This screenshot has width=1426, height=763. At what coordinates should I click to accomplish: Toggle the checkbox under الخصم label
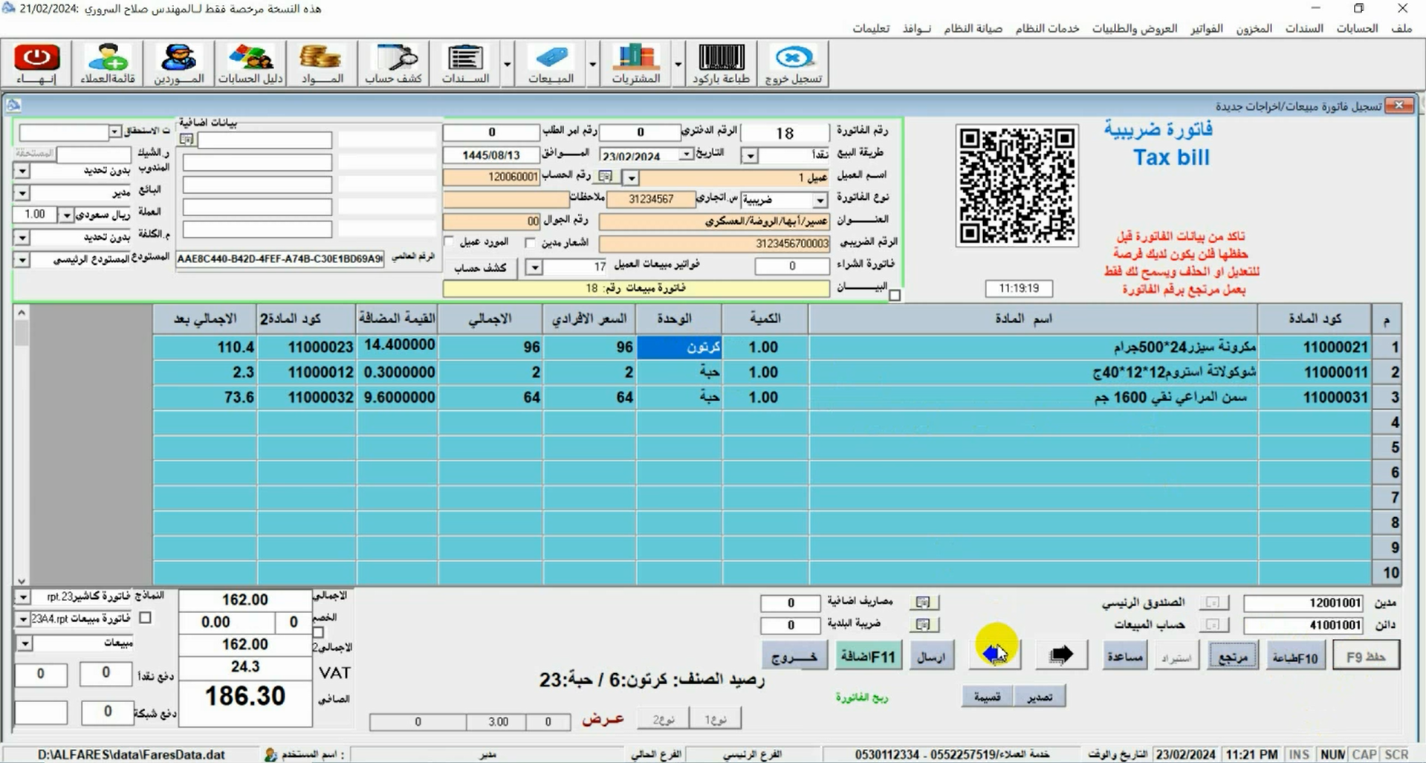click(319, 632)
